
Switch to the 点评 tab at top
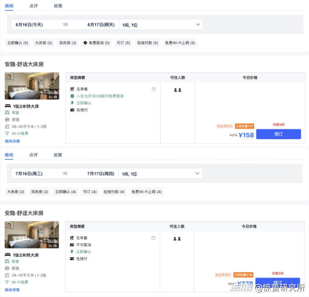34,6
